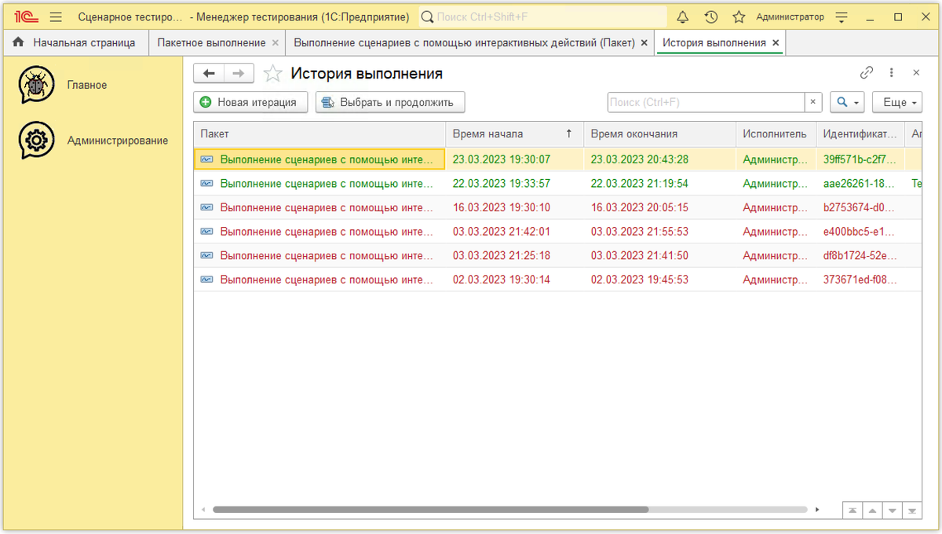
Task: Click identifier e400bbc5-e1...
Action: click(860, 232)
